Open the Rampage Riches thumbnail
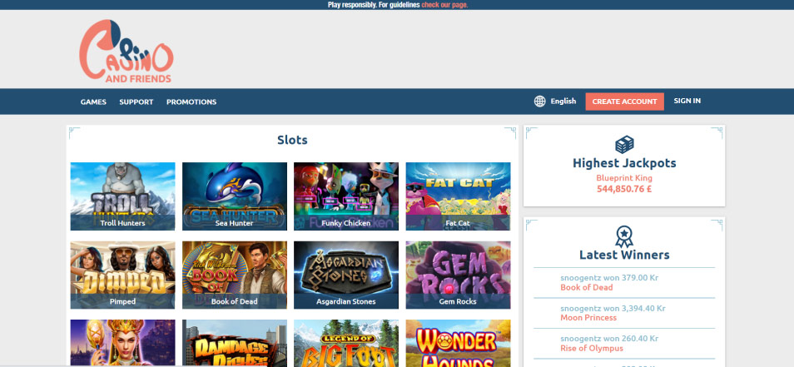The image size is (794, 367). (235, 343)
